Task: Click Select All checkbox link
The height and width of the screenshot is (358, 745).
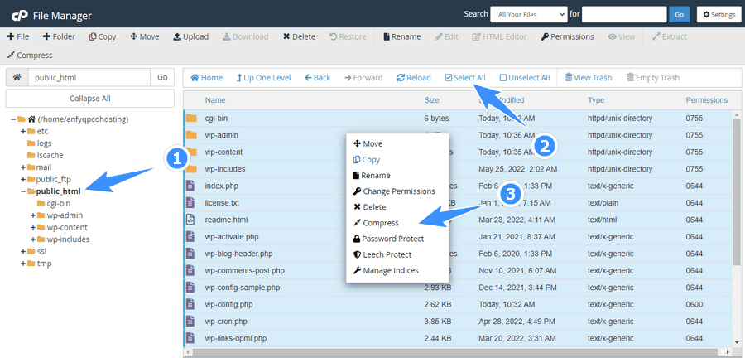Action: point(465,78)
